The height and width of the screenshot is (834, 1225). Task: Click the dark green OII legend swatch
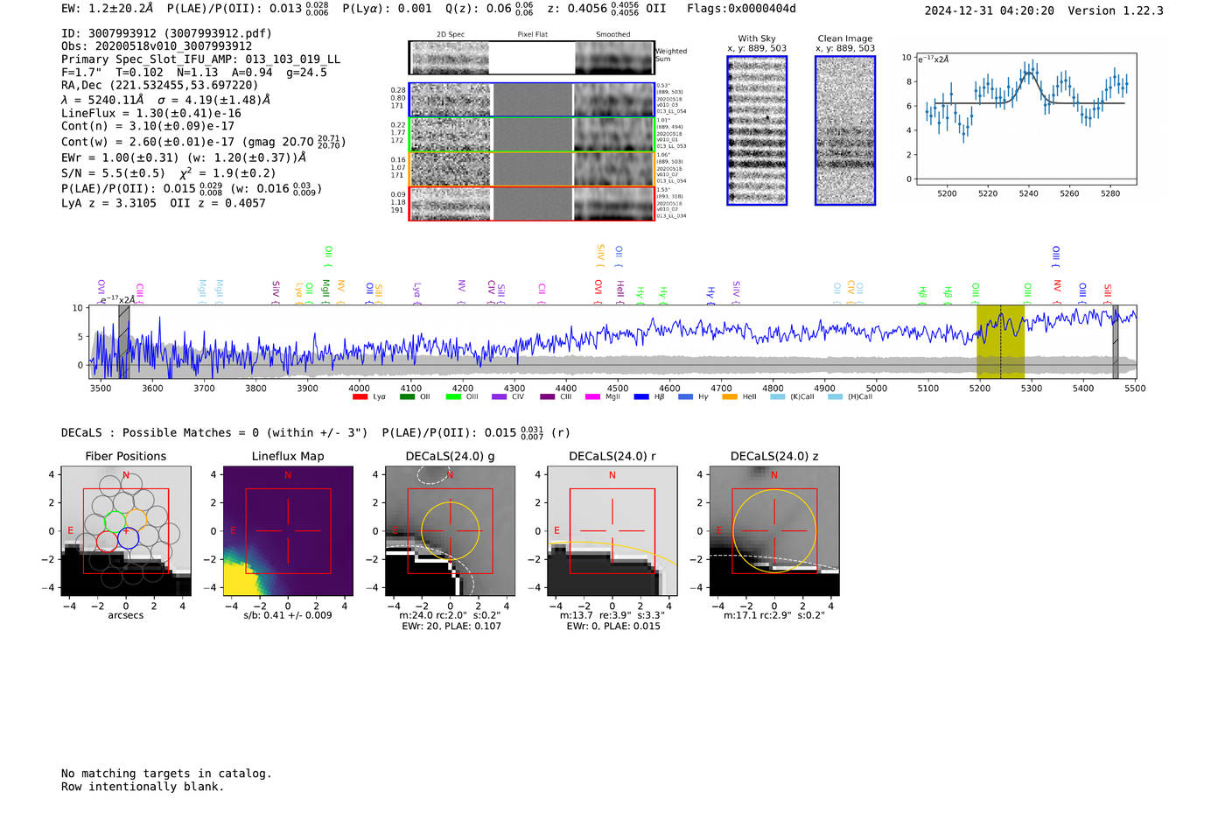click(x=407, y=396)
